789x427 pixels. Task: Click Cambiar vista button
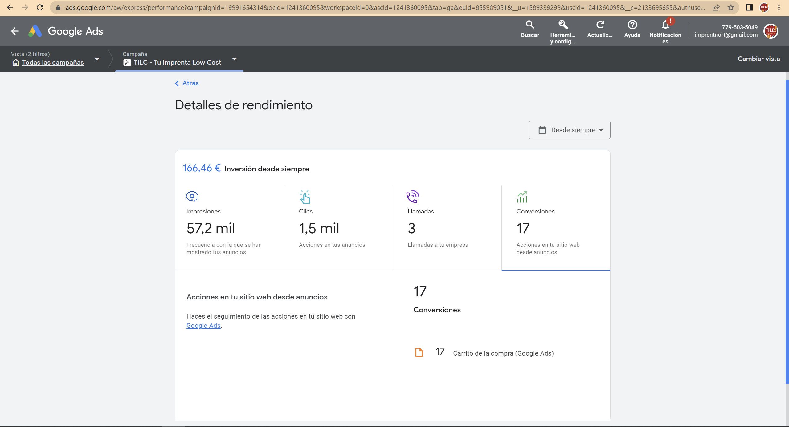coord(758,59)
